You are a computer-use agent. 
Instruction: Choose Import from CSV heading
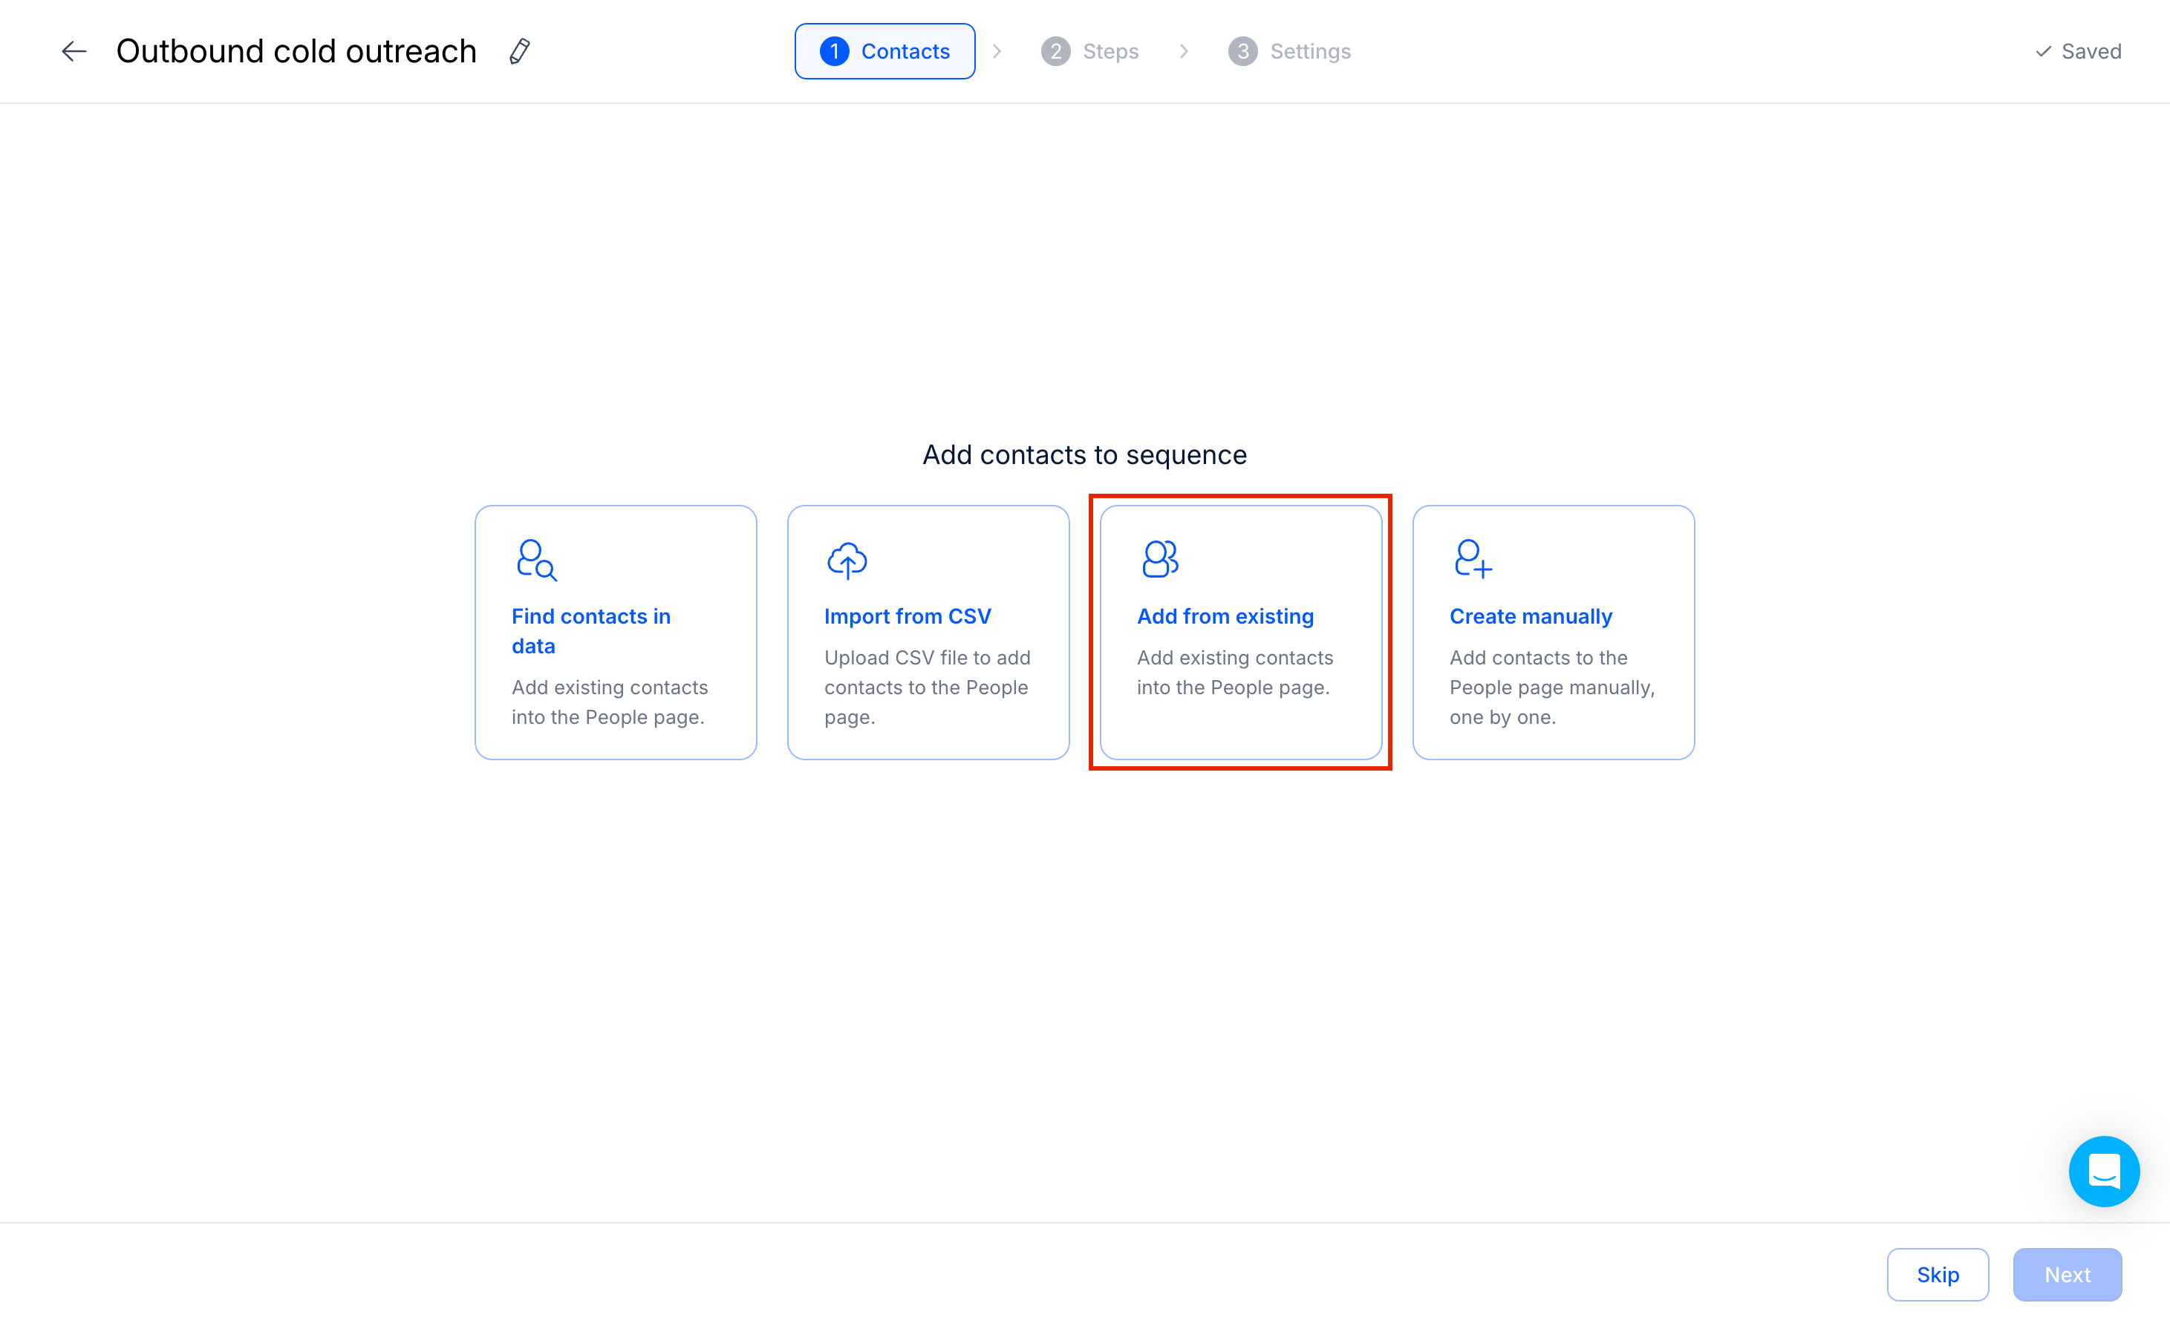[x=907, y=615]
